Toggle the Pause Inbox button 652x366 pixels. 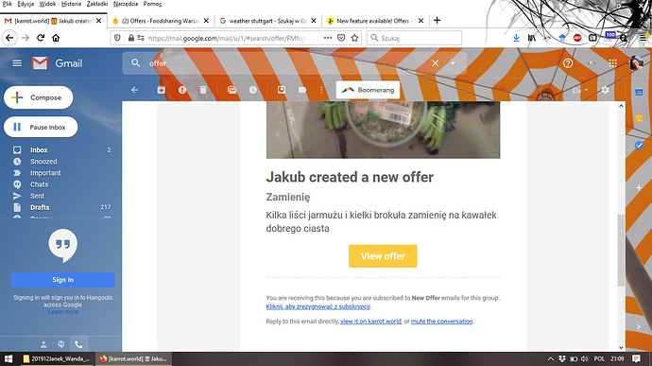41,127
